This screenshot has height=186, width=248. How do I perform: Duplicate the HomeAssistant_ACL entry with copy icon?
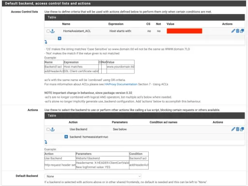(242, 31)
